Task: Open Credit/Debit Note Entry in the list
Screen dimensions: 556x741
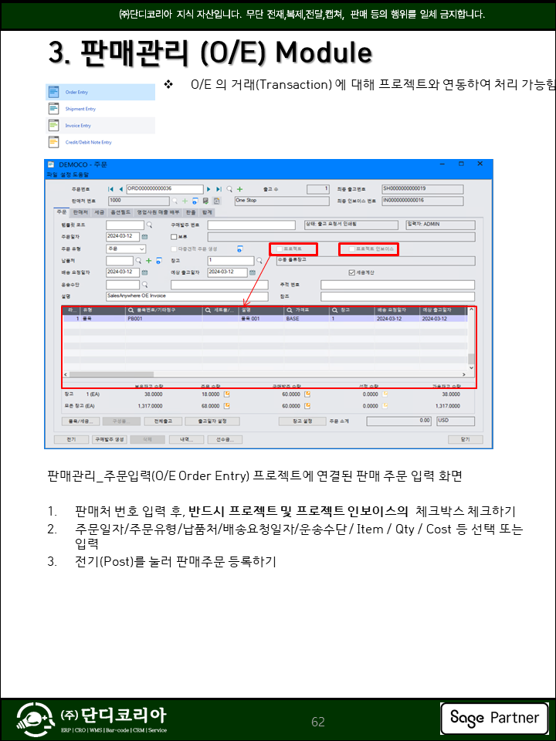Action: 100,142
